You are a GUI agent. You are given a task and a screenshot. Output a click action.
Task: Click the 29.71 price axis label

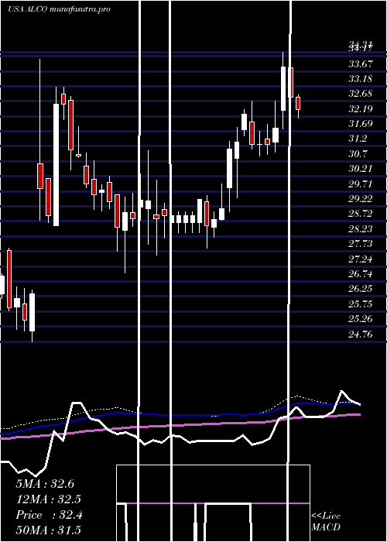361,184
